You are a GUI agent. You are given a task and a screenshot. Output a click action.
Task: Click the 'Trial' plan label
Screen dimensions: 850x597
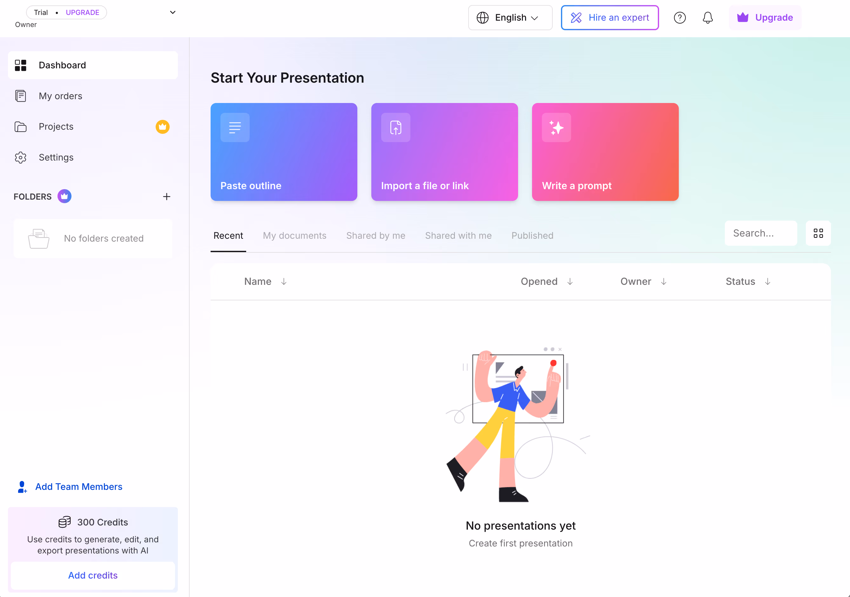click(x=41, y=13)
